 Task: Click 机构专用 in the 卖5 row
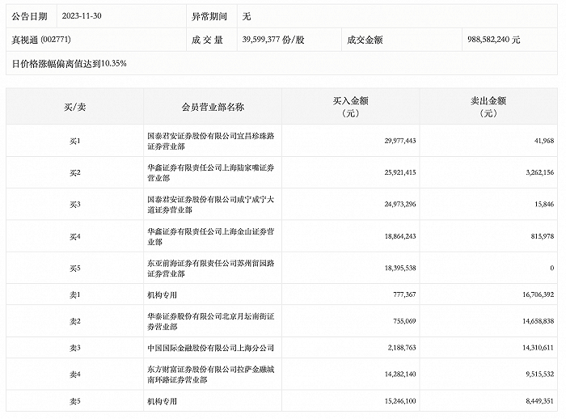[162, 401]
